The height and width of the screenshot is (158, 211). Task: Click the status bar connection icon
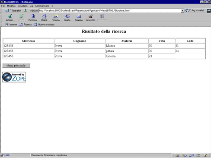click(7, 155)
